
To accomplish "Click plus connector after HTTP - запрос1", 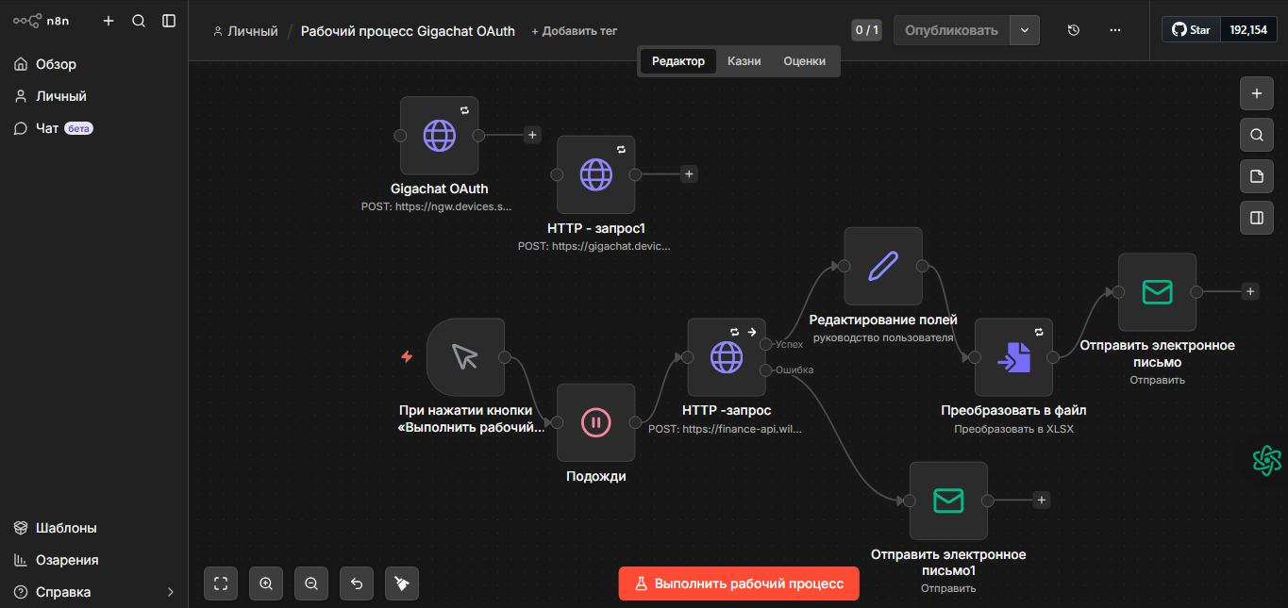I will pyautogui.click(x=689, y=174).
